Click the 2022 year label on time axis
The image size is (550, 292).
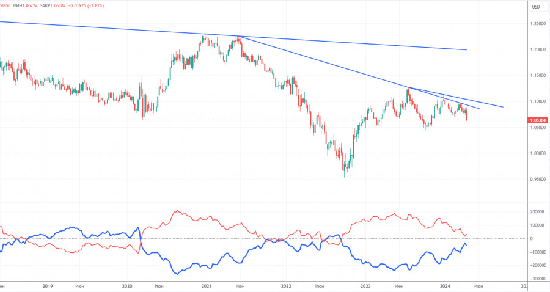point(286,286)
